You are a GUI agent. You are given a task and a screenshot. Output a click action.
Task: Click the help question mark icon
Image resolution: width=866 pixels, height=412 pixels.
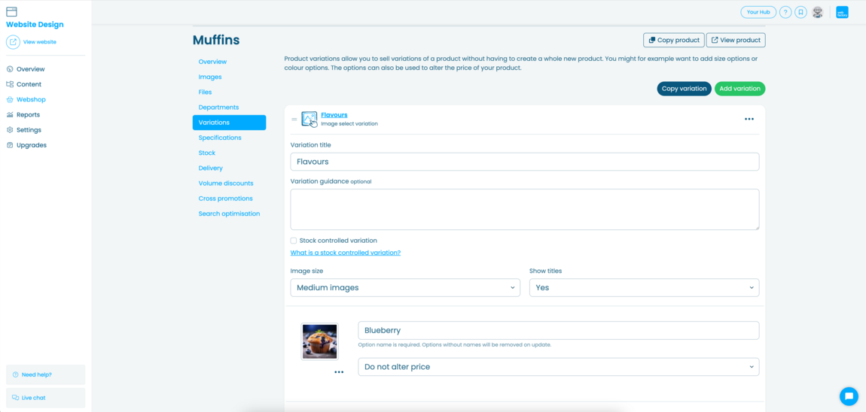[785, 12]
